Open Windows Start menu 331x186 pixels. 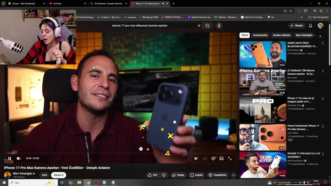click(x=4, y=183)
